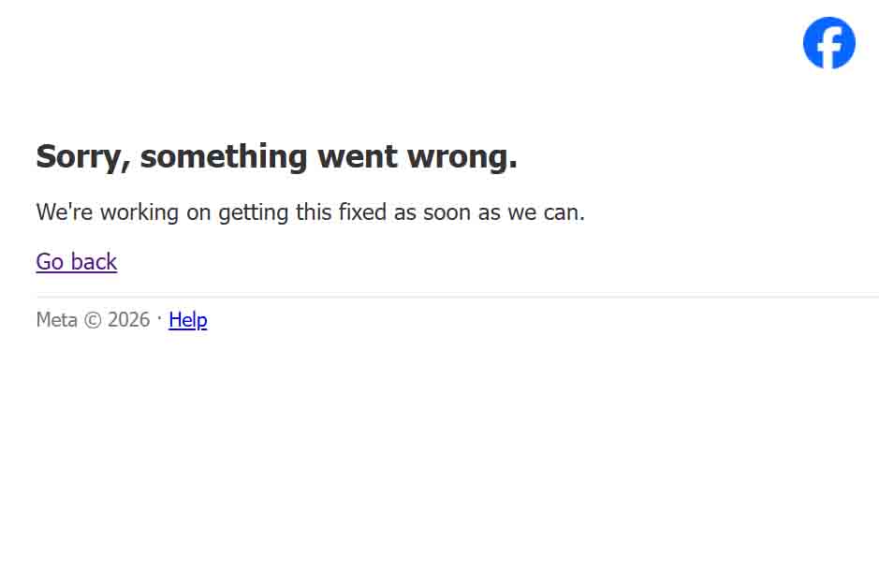Click the "Sorry, something went wrong." heading
The height and width of the screenshot is (584, 879).
click(x=276, y=156)
